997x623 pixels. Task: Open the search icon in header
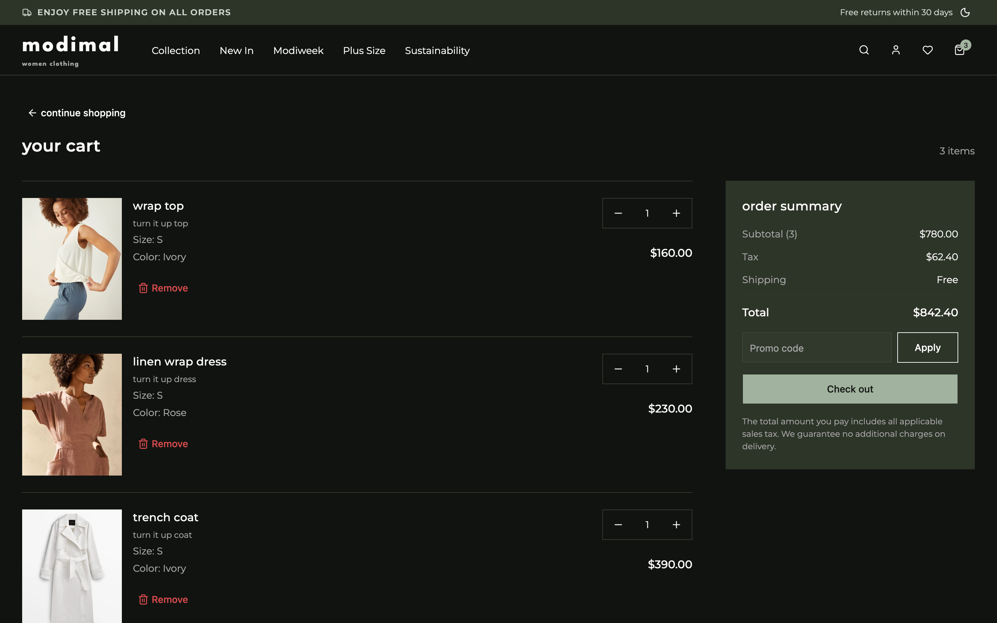864,50
